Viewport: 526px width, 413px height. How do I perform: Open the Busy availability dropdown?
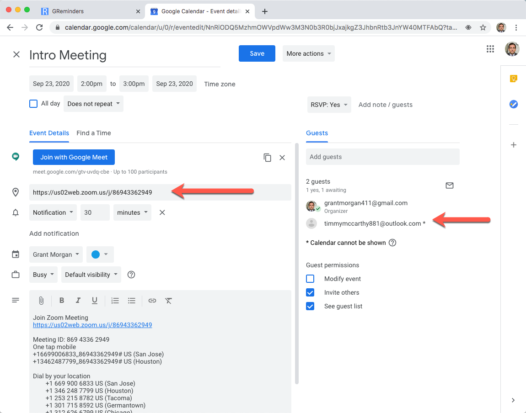[x=43, y=275]
